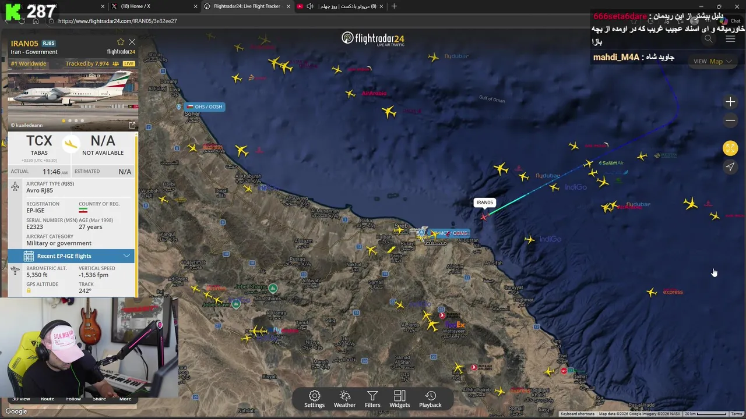Click the GPS altitude lock icon

pos(29,290)
